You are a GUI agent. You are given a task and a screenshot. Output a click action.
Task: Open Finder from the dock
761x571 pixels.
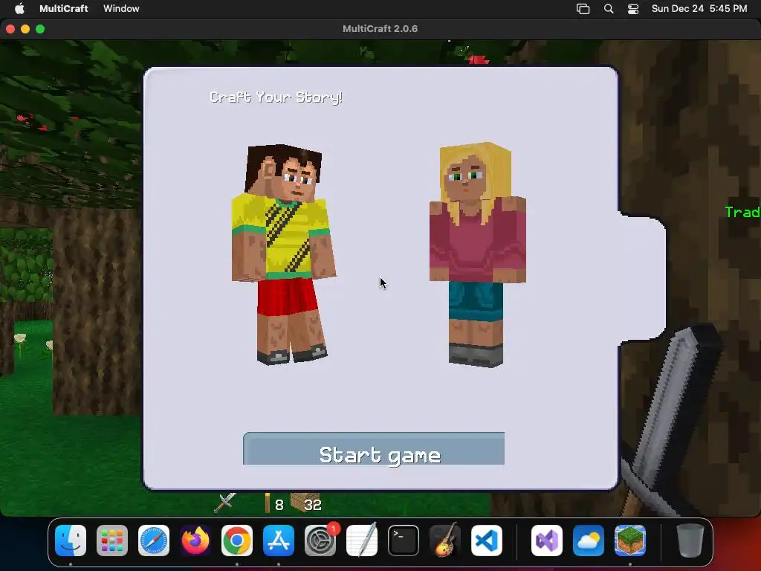71,541
